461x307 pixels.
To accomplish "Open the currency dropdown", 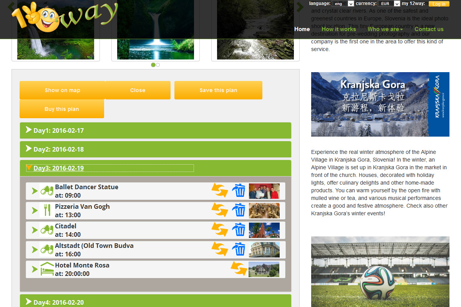I will coord(389,4).
